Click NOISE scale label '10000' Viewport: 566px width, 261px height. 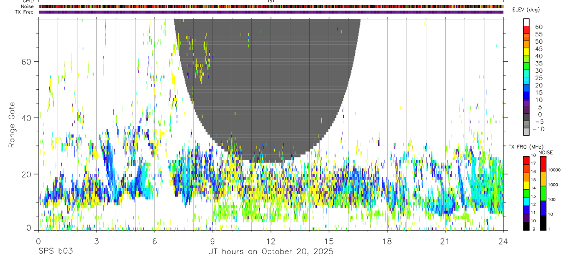point(554,170)
